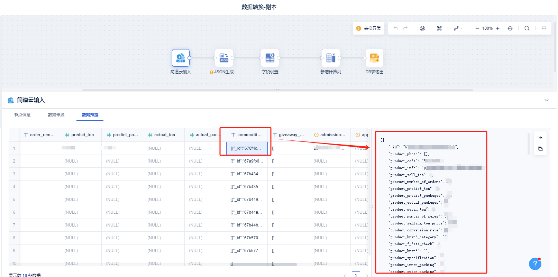Click the next page arrow
The width and height of the screenshot is (558, 277).
pyautogui.click(x=367, y=275)
